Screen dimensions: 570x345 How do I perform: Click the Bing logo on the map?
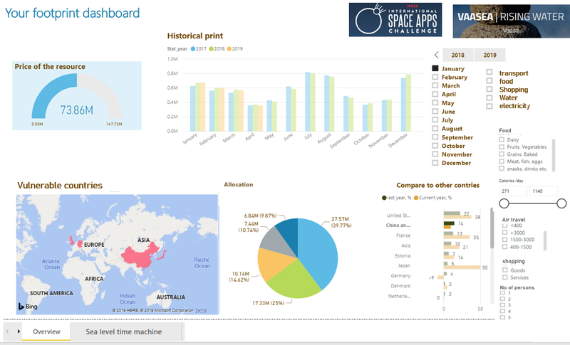(28, 306)
